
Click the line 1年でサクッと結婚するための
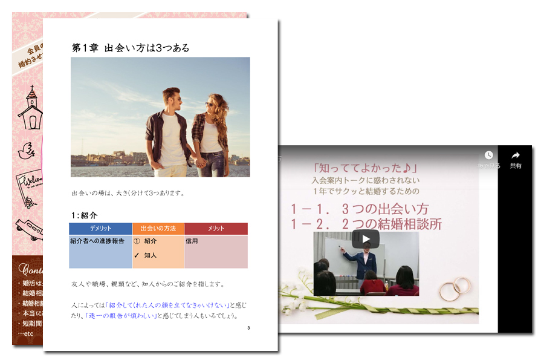pos(366,191)
